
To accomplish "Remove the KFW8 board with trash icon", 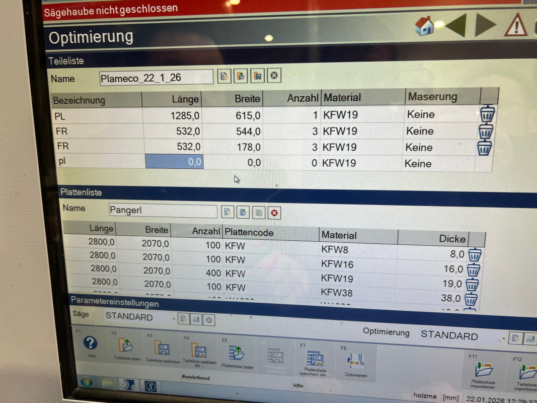I will (x=475, y=254).
